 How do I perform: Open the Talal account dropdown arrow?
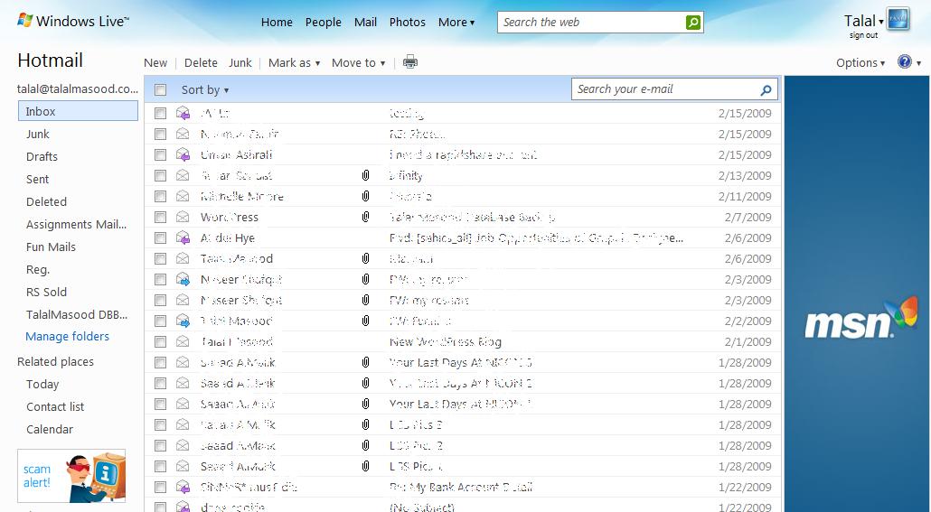[x=881, y=22]
